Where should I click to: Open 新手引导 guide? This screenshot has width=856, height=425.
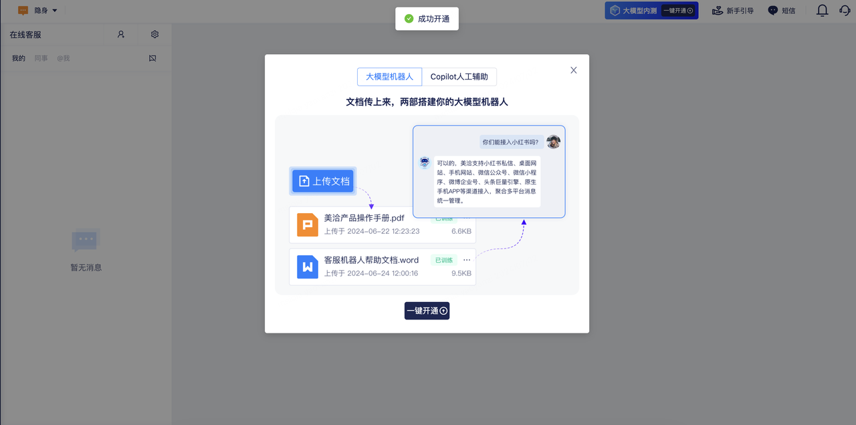(x=732, y=11)
